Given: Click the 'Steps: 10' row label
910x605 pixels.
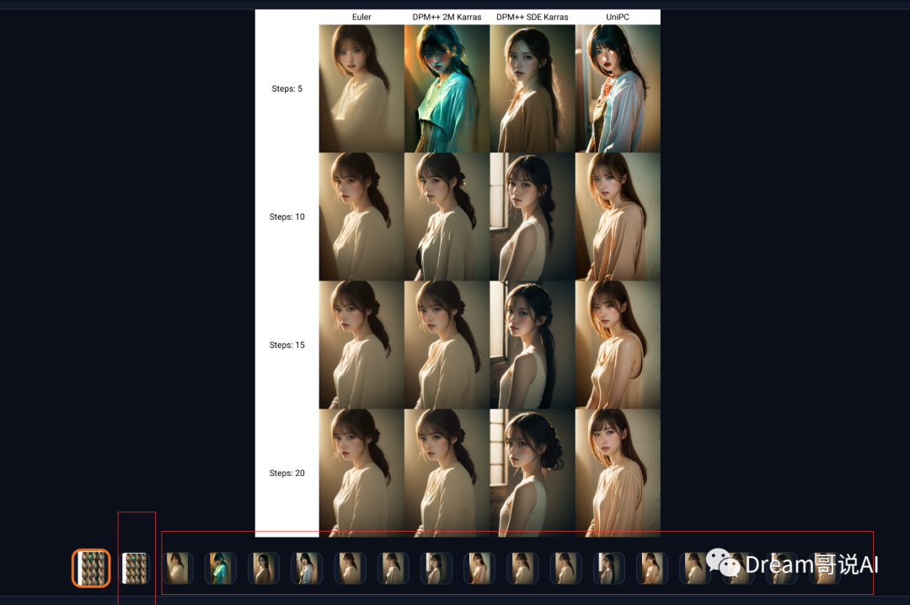Looking at the screenshot, I should (x=286, y=217).
